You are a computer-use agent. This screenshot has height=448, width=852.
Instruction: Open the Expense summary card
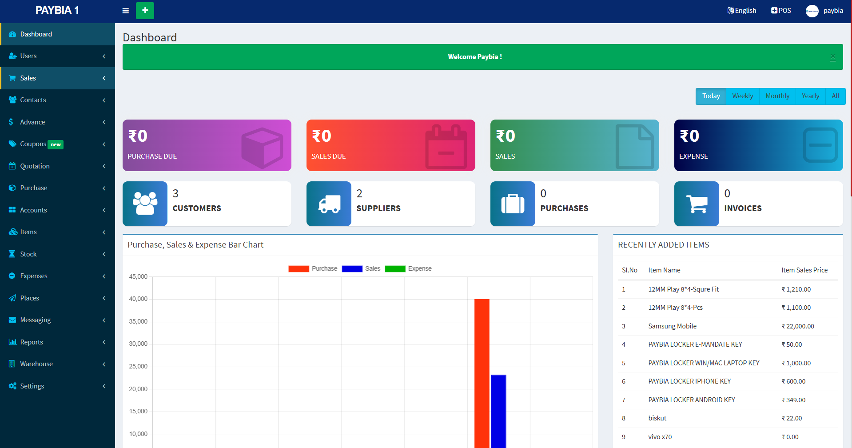click(x=759, y=145)
